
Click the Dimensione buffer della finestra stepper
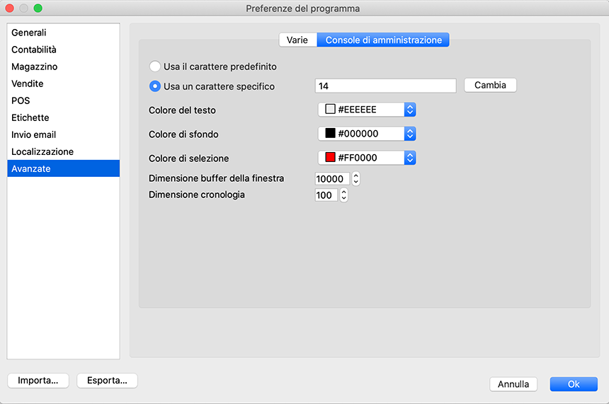[356, 179]
